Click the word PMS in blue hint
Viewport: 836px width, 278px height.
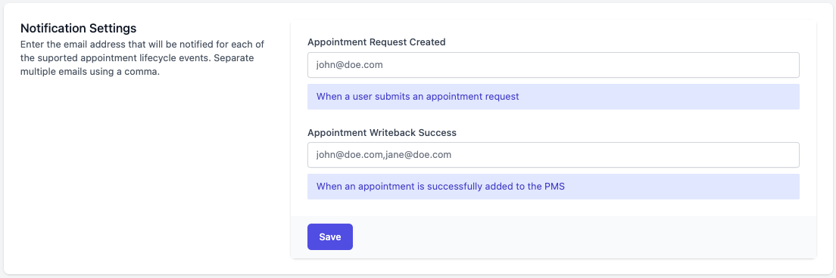click(x=555, y=187)
